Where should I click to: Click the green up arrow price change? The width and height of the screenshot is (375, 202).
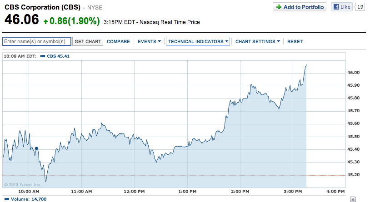click(45, 22)
